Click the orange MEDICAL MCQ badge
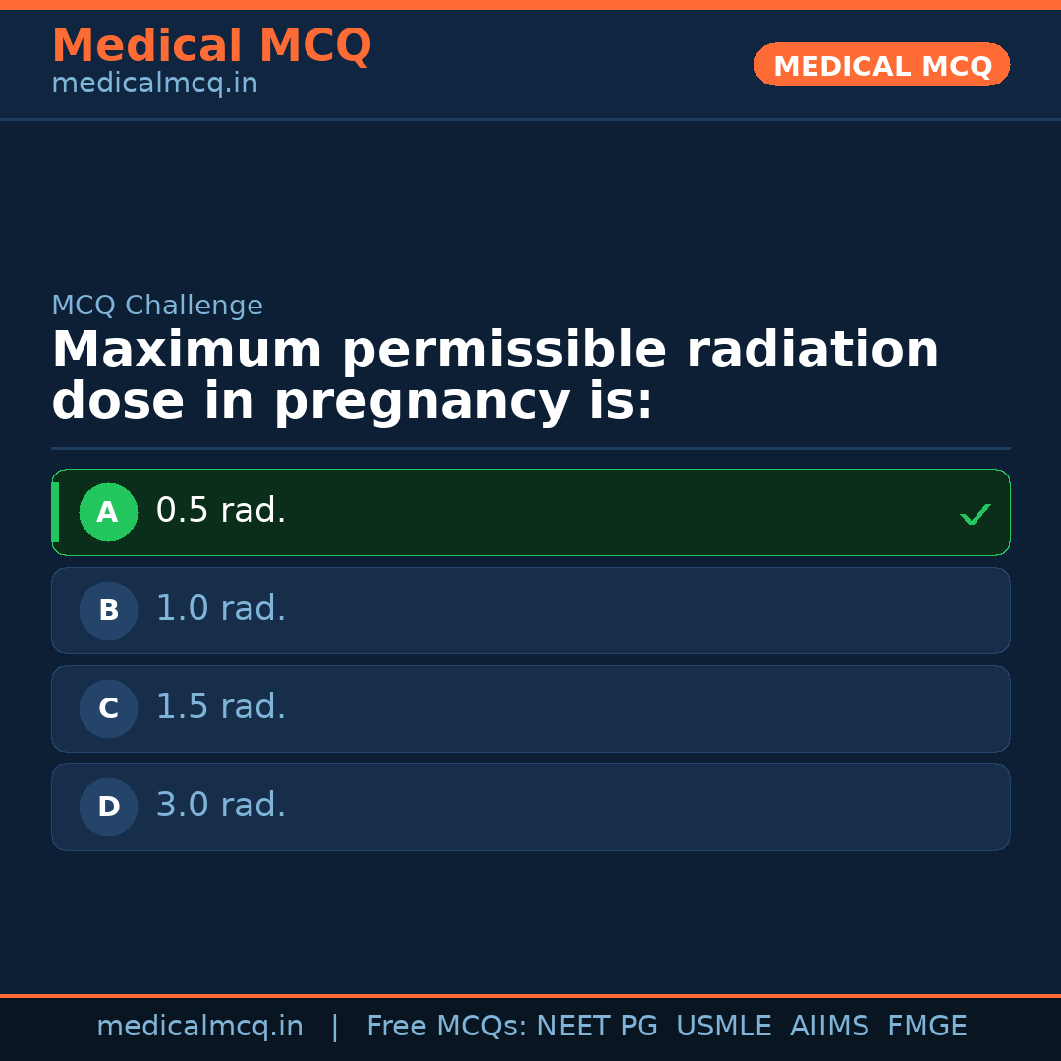Viewport: 1061px width, 1061px height. 882,65
